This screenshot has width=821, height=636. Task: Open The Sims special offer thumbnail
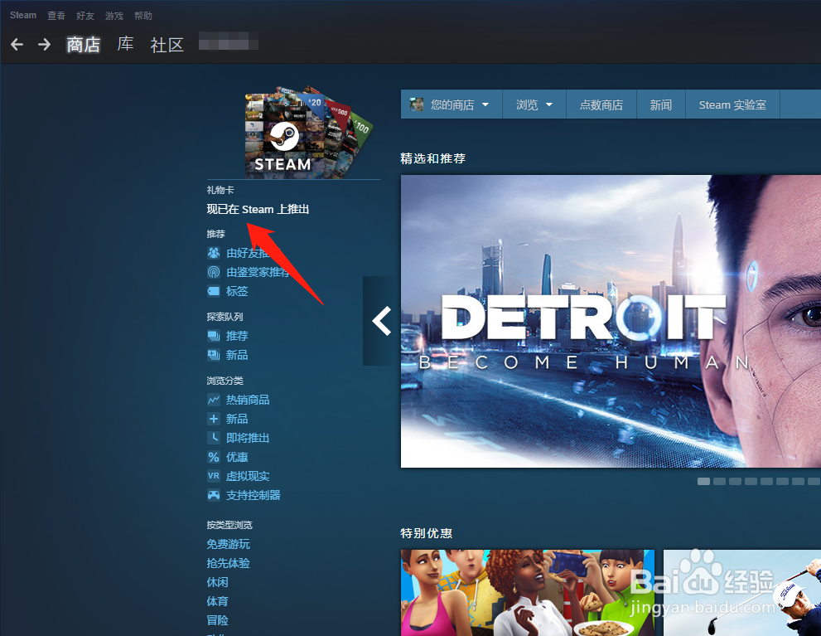pos(527,593)
